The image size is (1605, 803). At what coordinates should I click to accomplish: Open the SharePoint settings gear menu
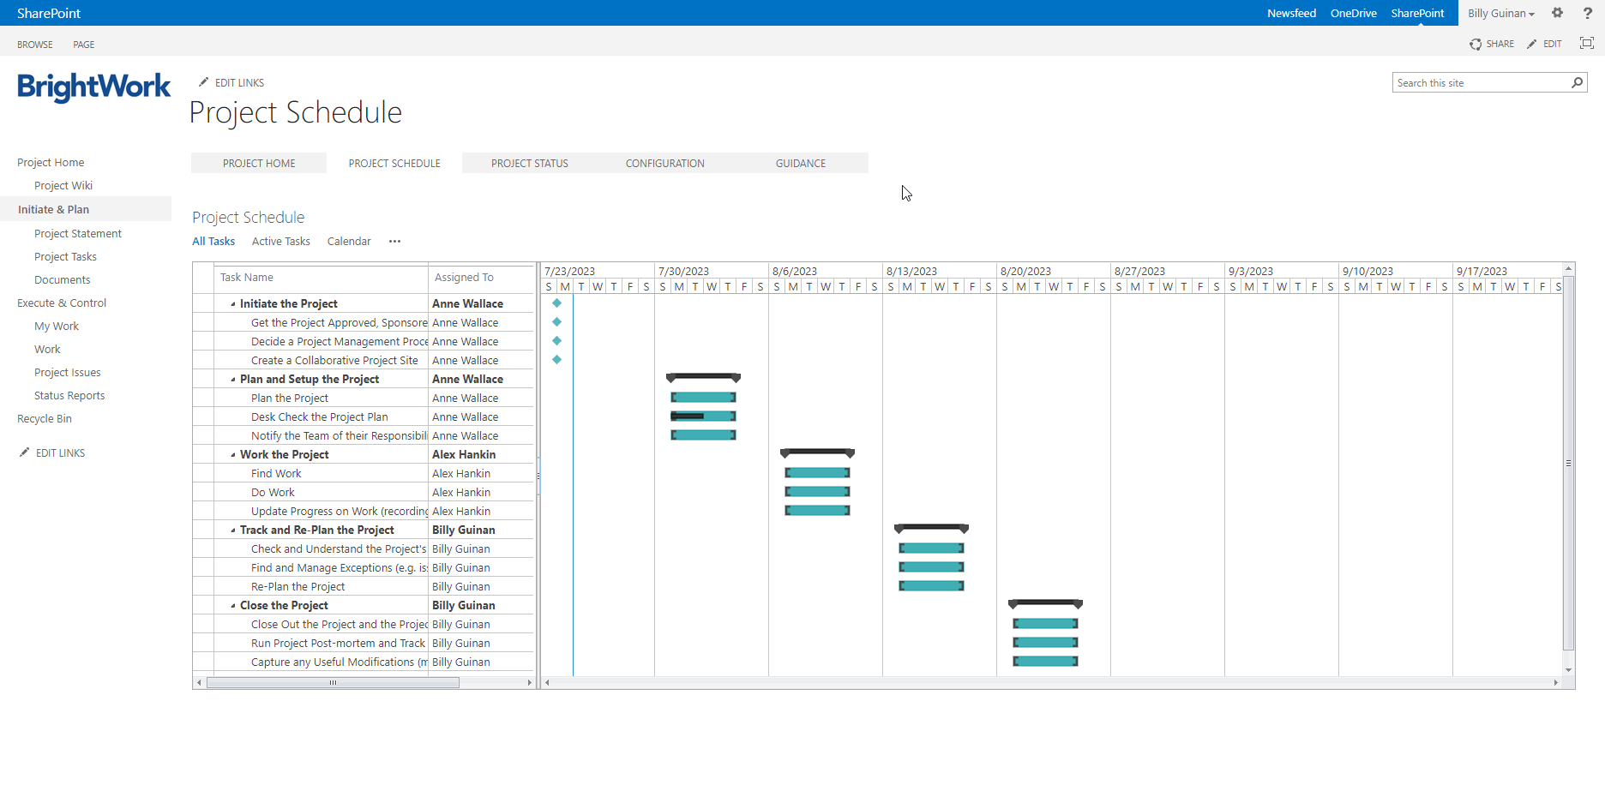tap(1558, 13)
